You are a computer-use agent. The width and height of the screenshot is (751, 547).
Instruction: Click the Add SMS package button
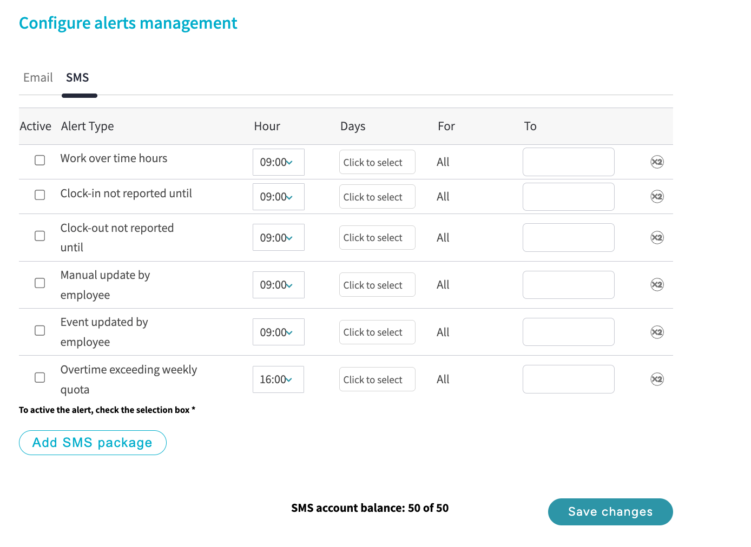click(x=93, y=443)
